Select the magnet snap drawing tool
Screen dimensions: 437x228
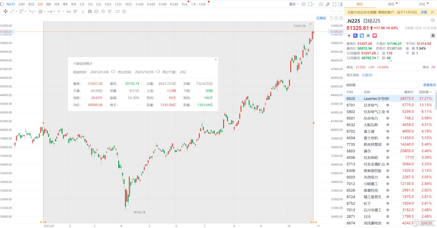pos(90,11)
